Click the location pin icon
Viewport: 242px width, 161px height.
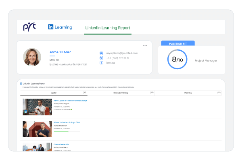[101, 63]
